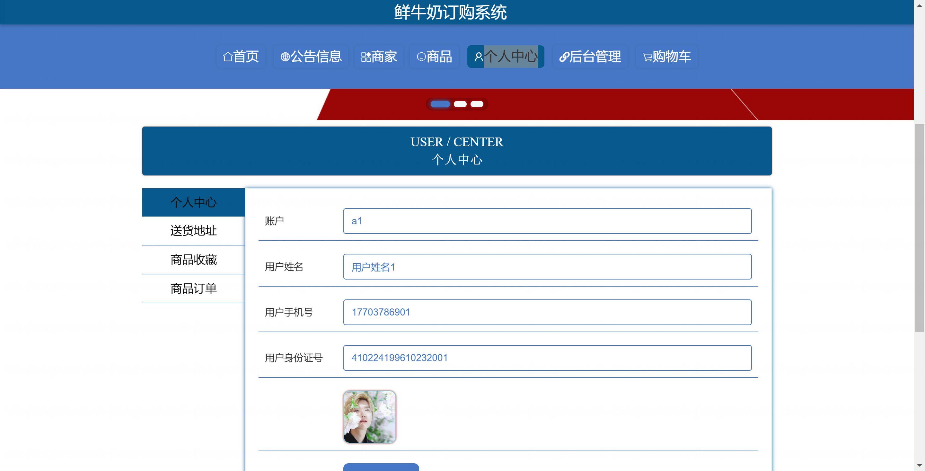Select 个人中心 tab in sidebar
This screenshot has width=925, height=471.
click(x=194, y=202)
